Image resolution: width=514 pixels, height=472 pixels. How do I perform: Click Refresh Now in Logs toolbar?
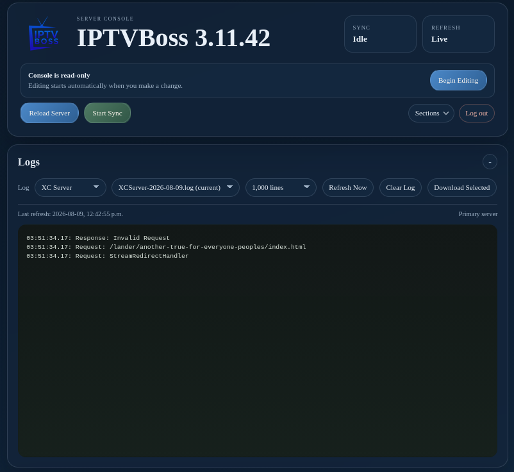click(348, 188)
